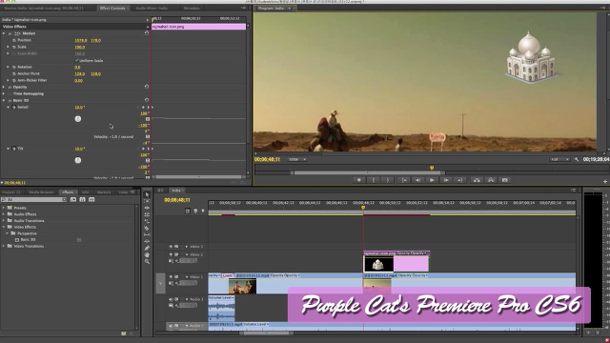Toggle Video 1 track visibility eye
610x343 pixels.
[x=171, y=276]
